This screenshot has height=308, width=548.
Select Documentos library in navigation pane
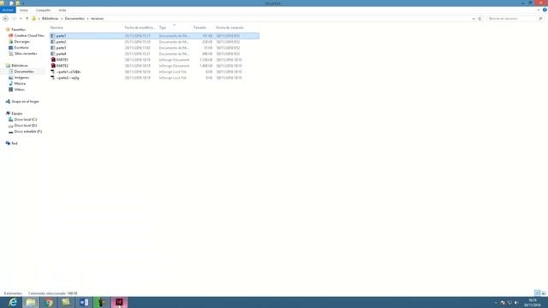(x=24, y=72)
